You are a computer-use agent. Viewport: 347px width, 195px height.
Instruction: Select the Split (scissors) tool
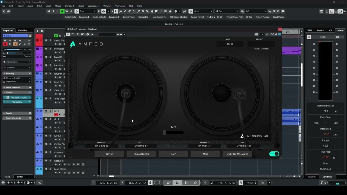click(134, 11)
